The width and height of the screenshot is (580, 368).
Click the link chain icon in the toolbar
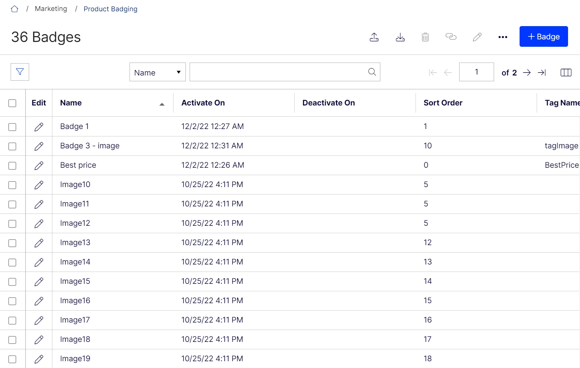451,36
